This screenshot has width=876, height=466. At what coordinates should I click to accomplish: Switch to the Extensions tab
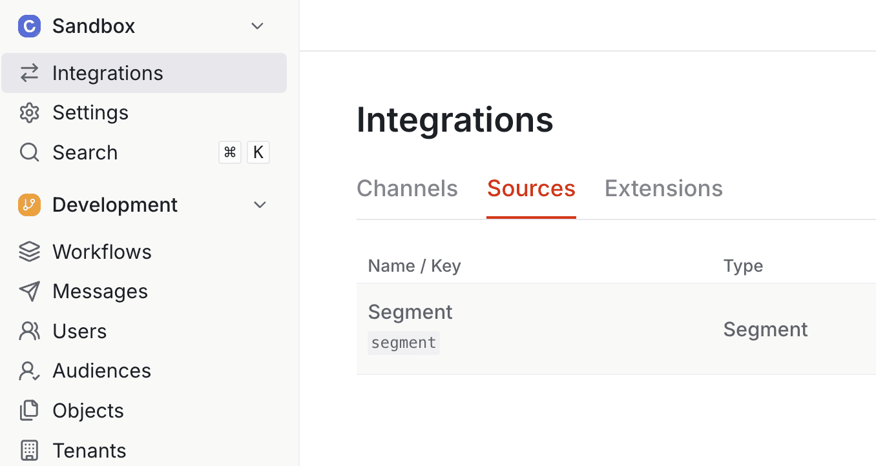663,188
